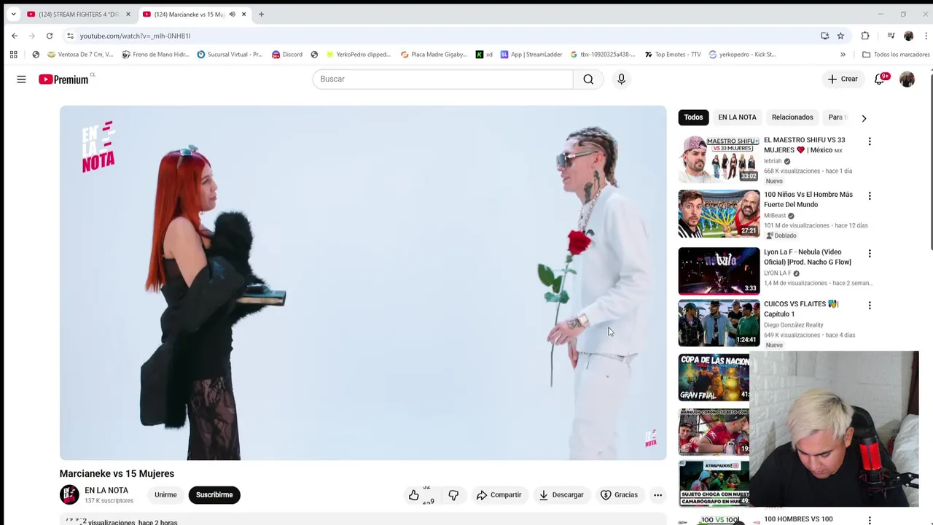Open the lebriah channel name

773,161
